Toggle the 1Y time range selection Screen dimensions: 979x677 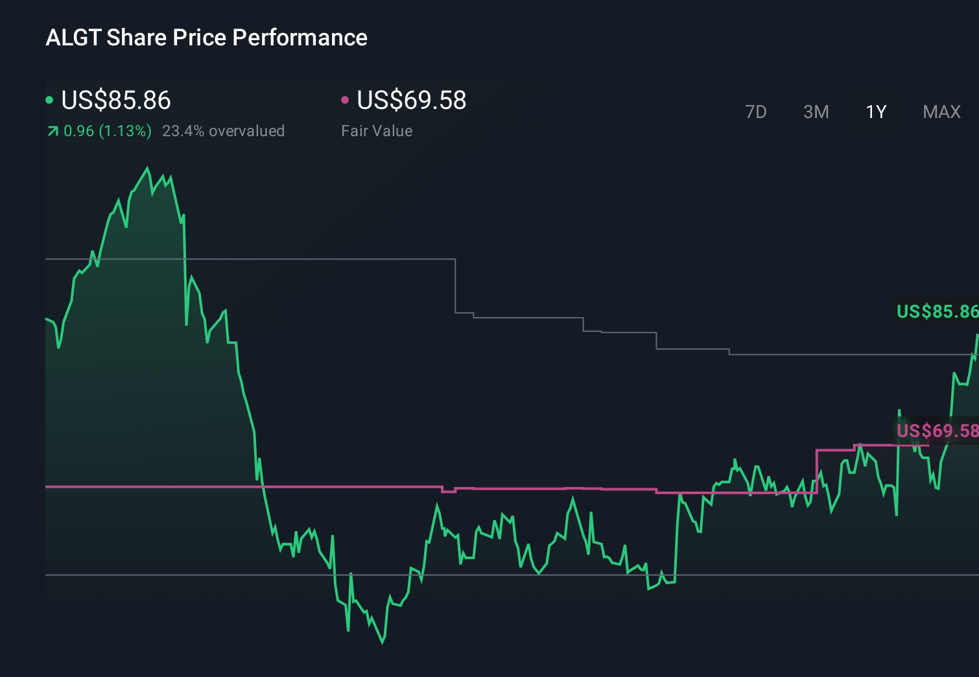click(875, 112)
